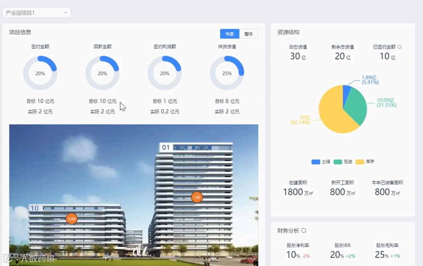Click the blue 土储 pie slice
This screenshot has height=266, width=423.
pos(346,93)
